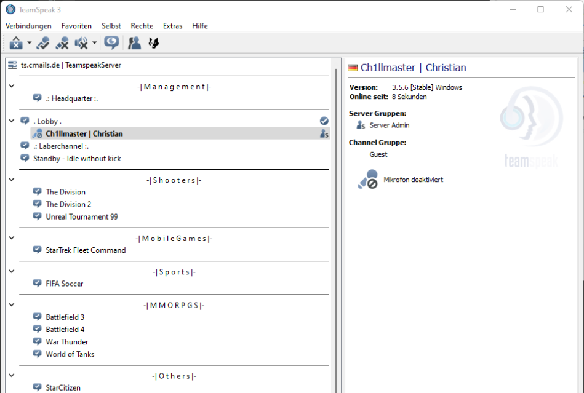Click the "Guest" channel group text

378,154
